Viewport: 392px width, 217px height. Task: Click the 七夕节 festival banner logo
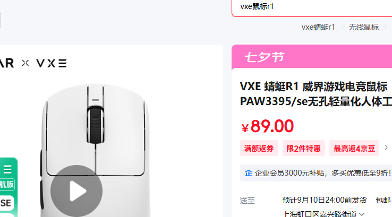(x=264, y=57)
